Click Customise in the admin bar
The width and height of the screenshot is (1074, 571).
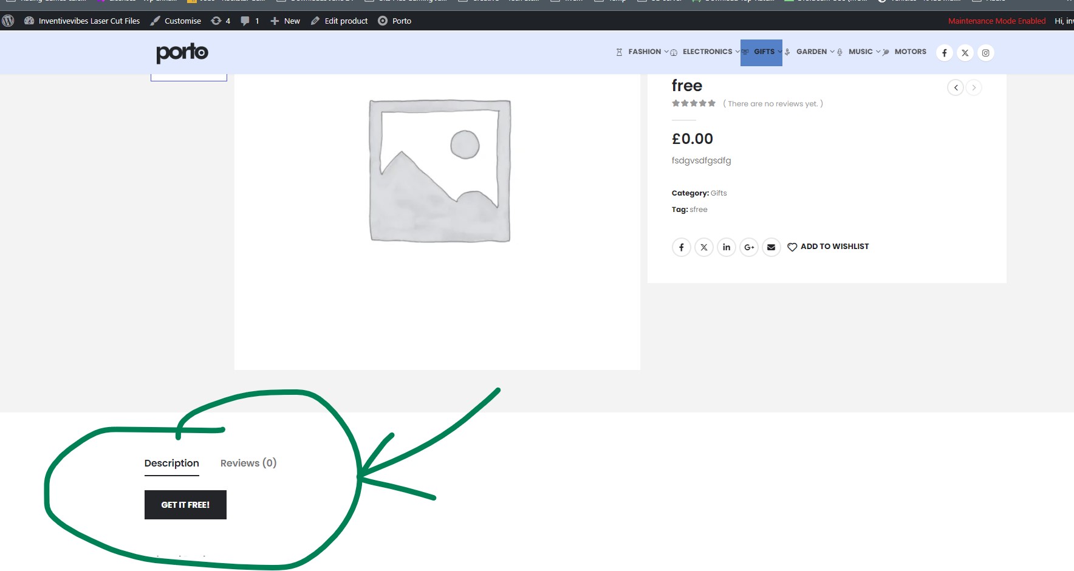point(176,21)
